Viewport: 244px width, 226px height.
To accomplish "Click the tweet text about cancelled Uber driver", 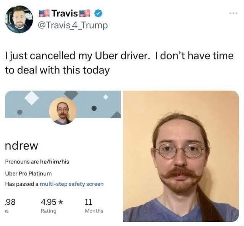I will (x=119, y=63).
